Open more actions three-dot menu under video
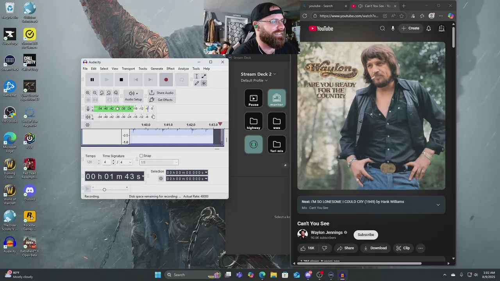The image size is (500, 281). tap(420, 248)
